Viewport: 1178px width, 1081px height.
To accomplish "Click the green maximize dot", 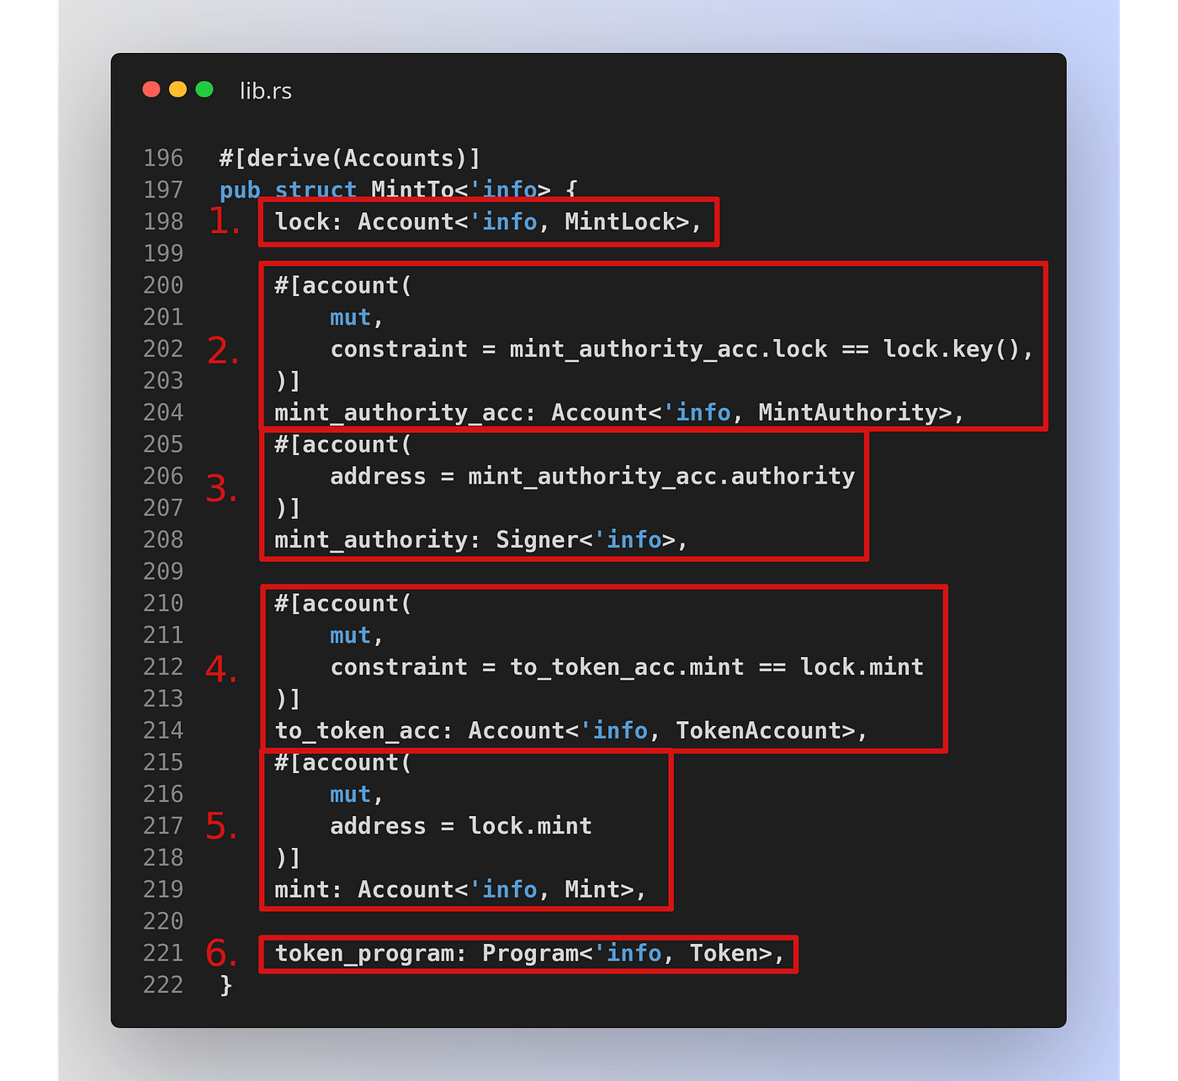I will pyautogui.click(x=204, y=89).
